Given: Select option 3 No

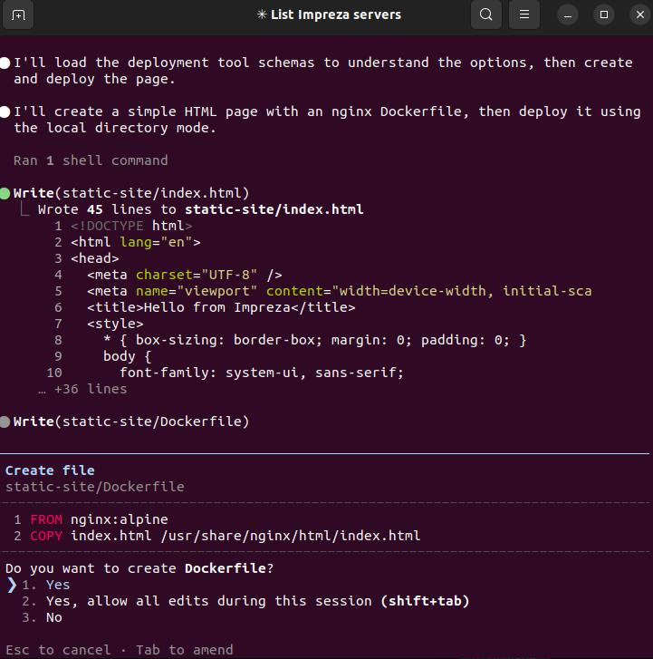Looking at the screenshot, I should (x=42, y=617).
